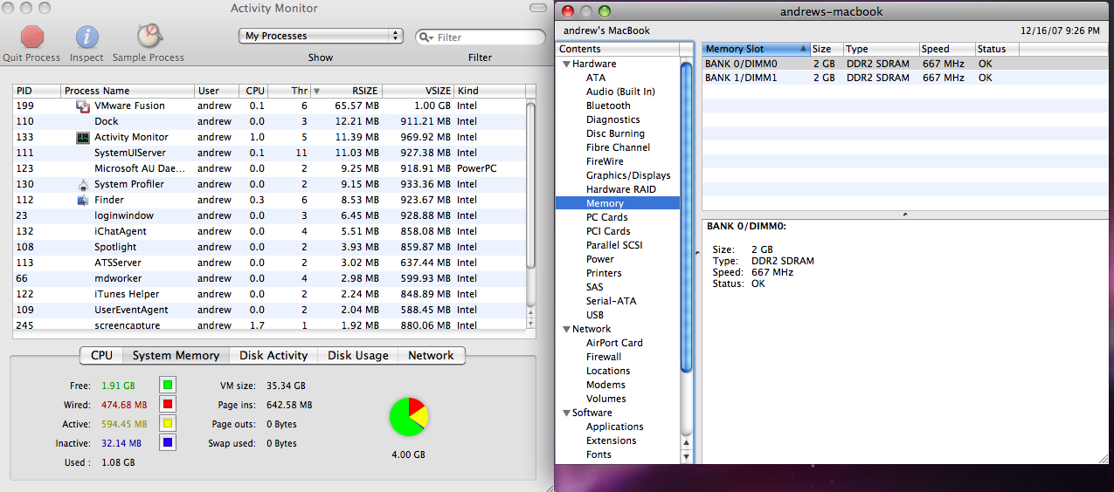Viewport: 1114px width, 492px height.
Task: Open the Disk Activity tab
Action: [273, 356]
